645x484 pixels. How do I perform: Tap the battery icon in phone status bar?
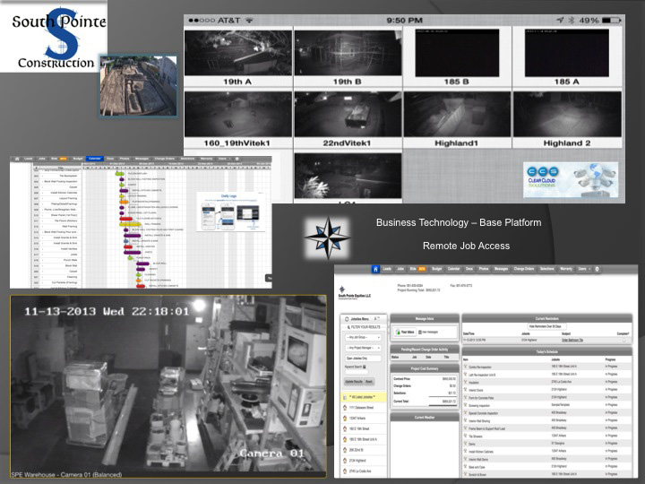[610, 19]
